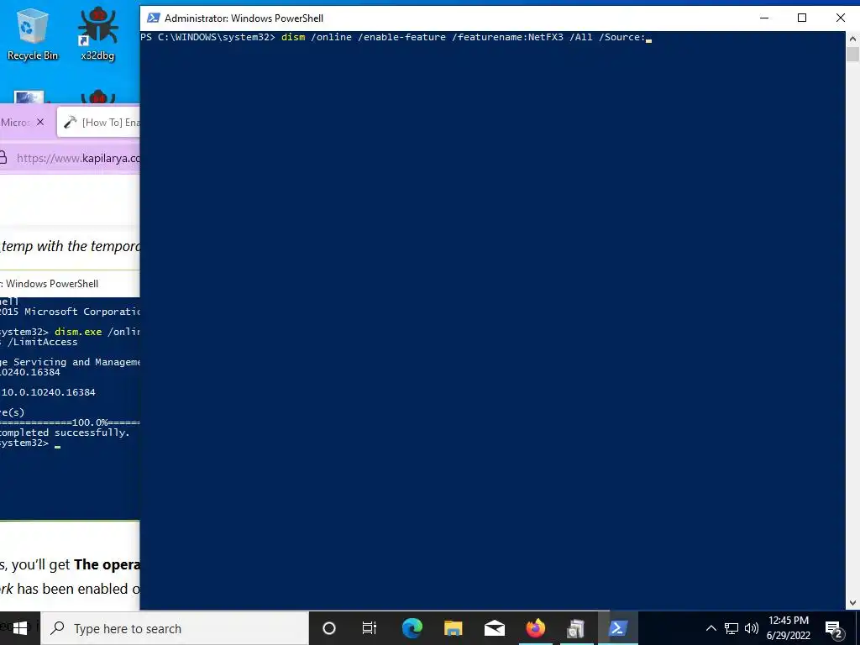Screen dimensions: 860x645
Task: Select the PowerShell taskbar icon
Action: [x=617, y=628]
